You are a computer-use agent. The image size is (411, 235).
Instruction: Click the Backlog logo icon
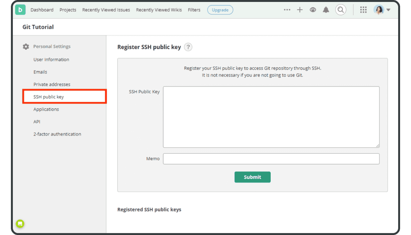click(x=20, y=10)
